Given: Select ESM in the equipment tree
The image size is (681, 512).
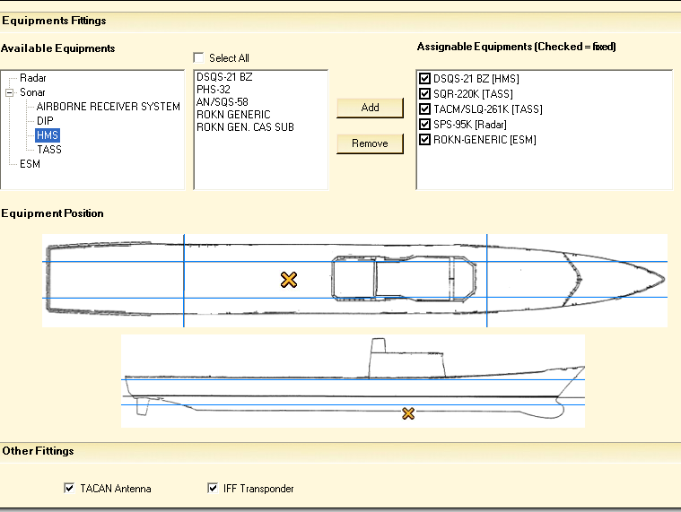Looking at the screenshot, I should pos(30,164).
